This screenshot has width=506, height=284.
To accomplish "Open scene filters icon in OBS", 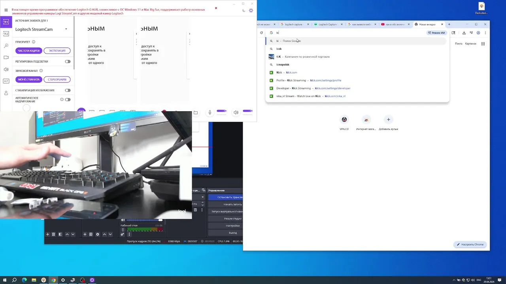I will (x=60, y=234).
